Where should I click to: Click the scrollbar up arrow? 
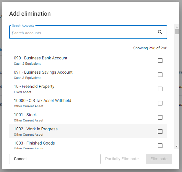(x=177, y=27)
